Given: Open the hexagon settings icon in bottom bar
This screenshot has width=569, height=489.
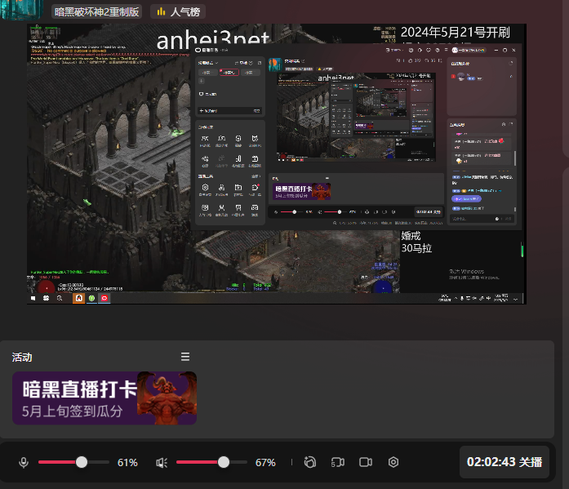Looking at the screenshot, I should point(393,462).
